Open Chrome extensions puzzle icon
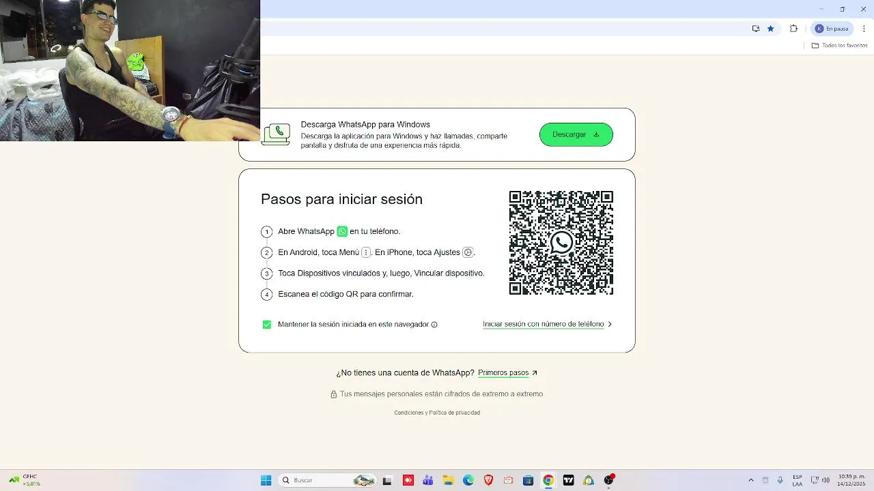Image resolution: width=874 pixels, height=491 pixels. [793, 29]
